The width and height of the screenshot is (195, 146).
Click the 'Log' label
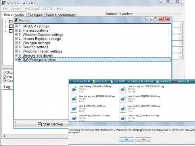pyautogui.click(x=7, y=87)
